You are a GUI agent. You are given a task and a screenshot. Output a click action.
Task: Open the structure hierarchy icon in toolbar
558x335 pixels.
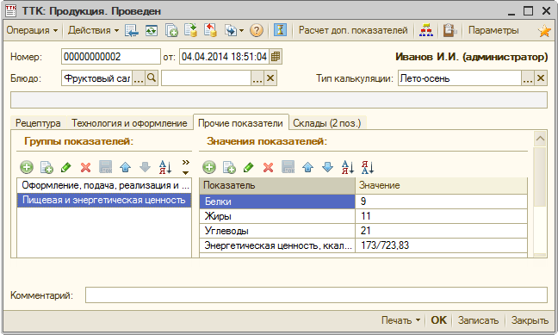point(426,30)
